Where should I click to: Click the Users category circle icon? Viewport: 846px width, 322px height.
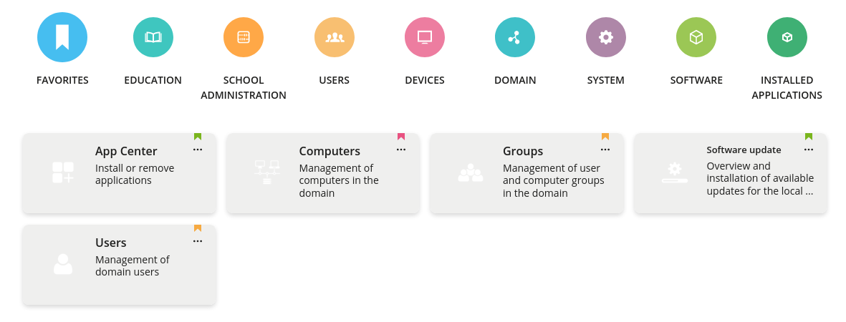(335, 37)
